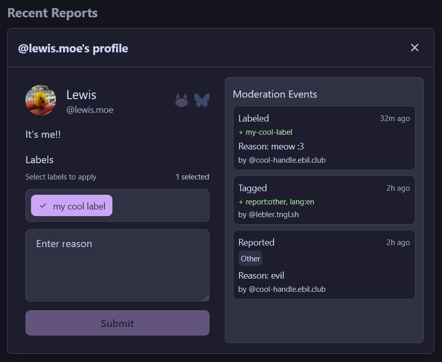Click the Recent Reports heading
The image size is (442, 362).
click(52, 13)
